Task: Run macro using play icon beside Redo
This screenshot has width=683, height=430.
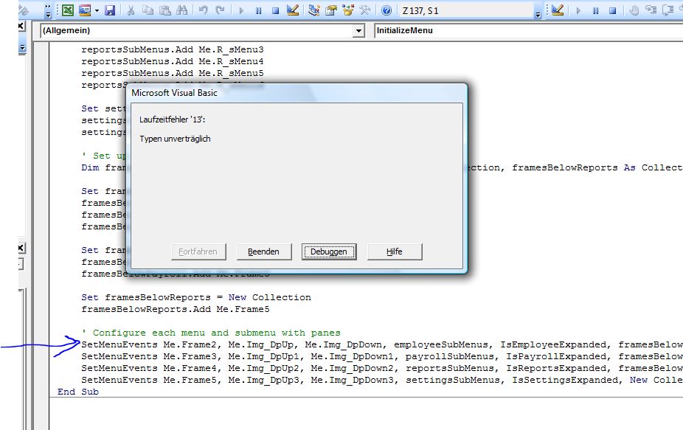Action: [x=241, y=10]
